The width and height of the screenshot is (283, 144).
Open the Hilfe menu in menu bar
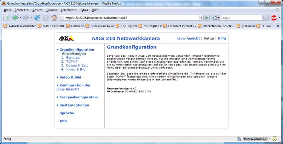tap(95, 10)
